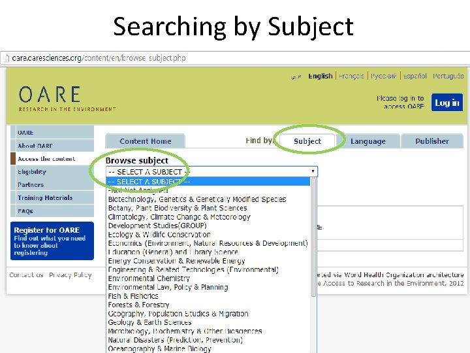This screenshot has height=353, width=470.
Task: Open FAQs sidebar link
Action: point(52,210)
